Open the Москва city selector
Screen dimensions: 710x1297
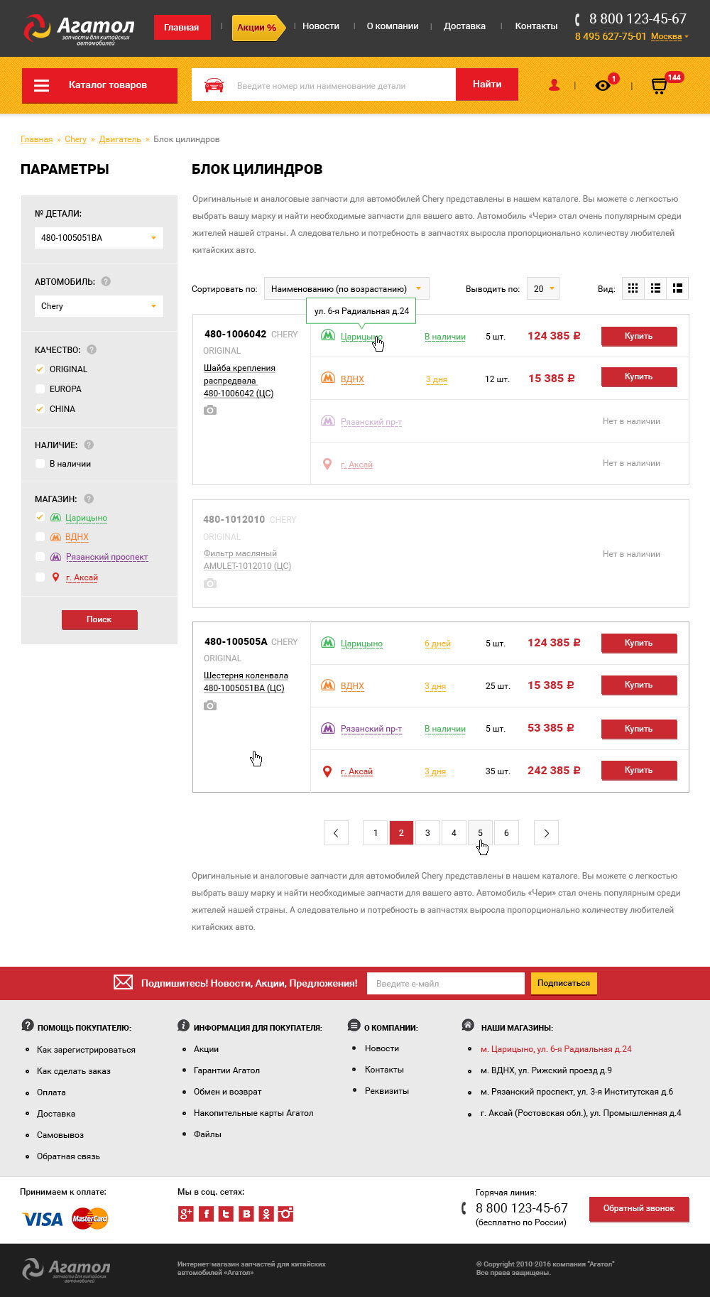pyautogui.click(x=670, y=36)
